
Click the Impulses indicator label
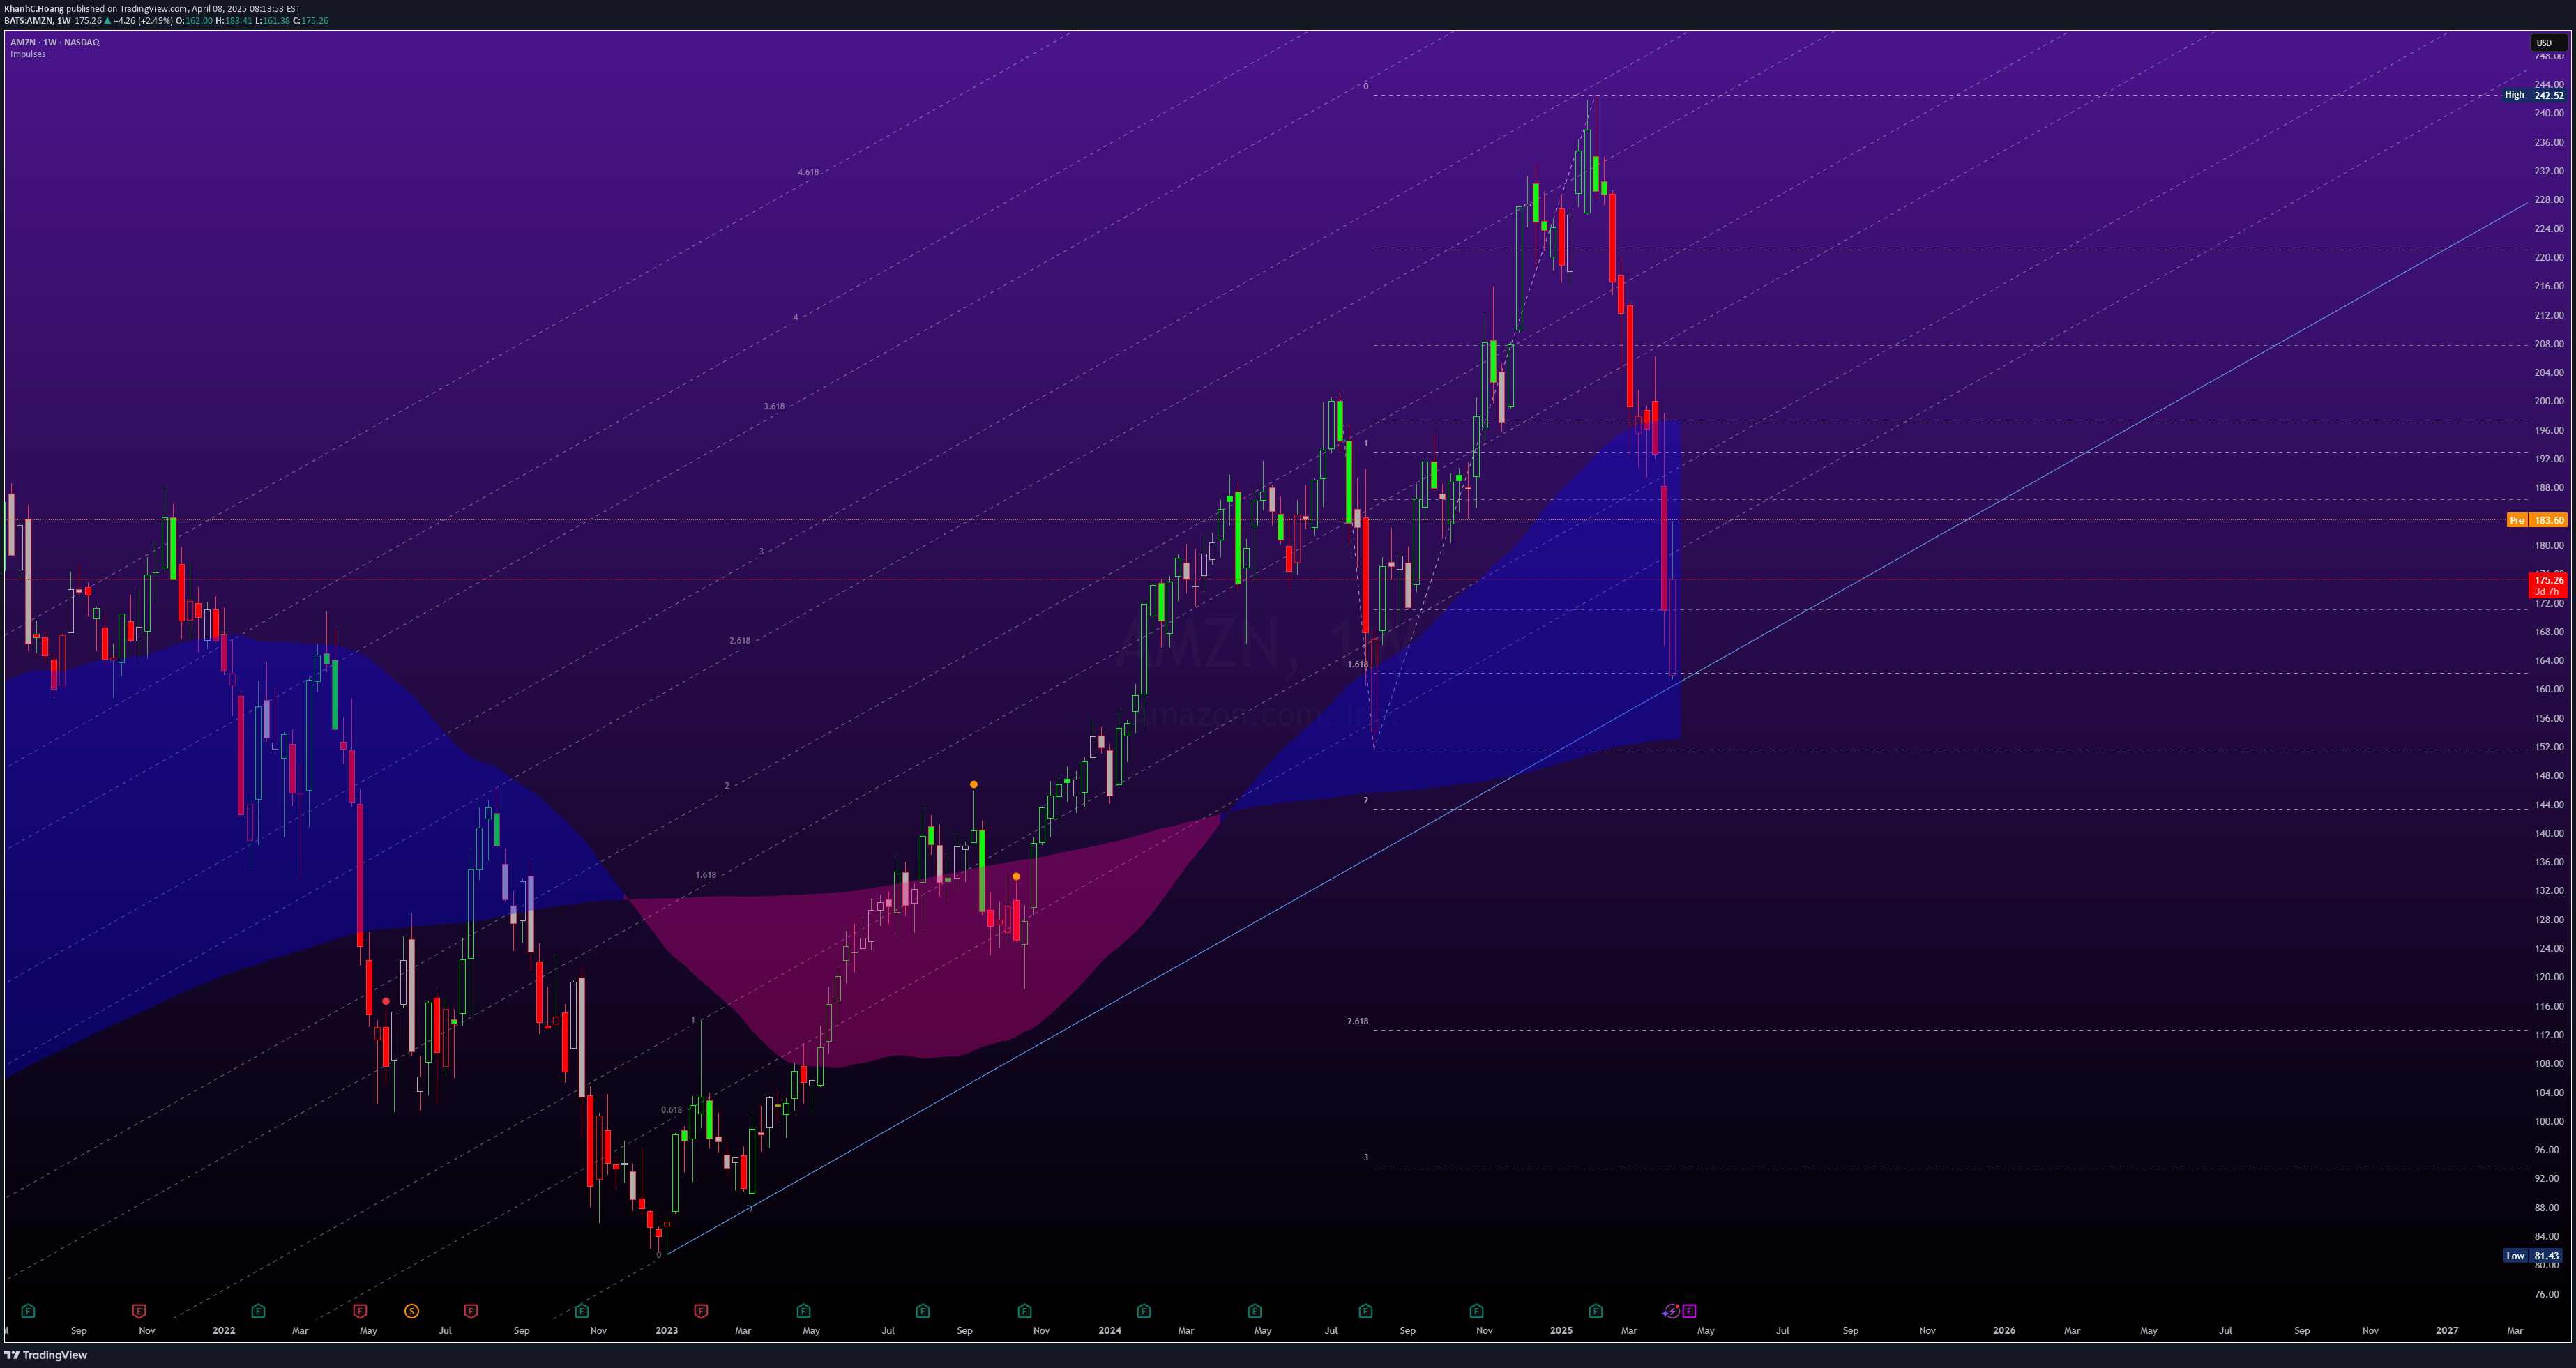(28, 54)
